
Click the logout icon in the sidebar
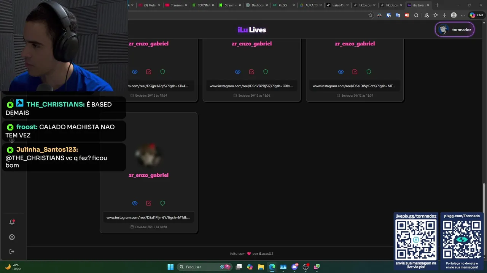pos(12,251)
